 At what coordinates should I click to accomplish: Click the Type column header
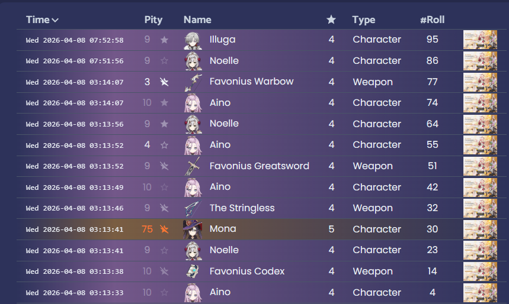coord(364,20)
